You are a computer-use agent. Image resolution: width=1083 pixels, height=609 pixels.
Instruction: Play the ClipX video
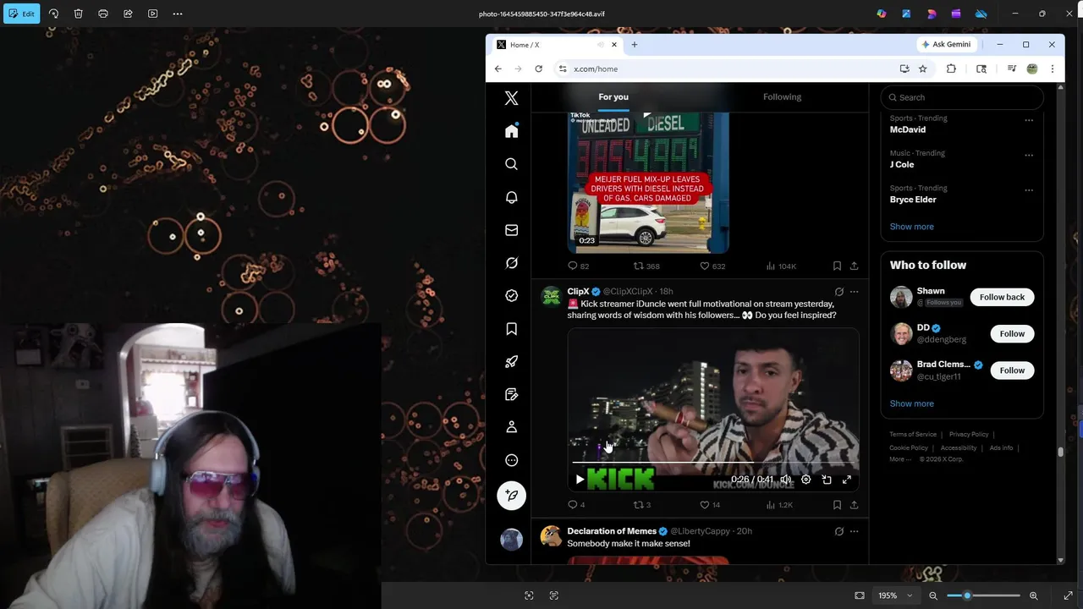tap(580, 480)
